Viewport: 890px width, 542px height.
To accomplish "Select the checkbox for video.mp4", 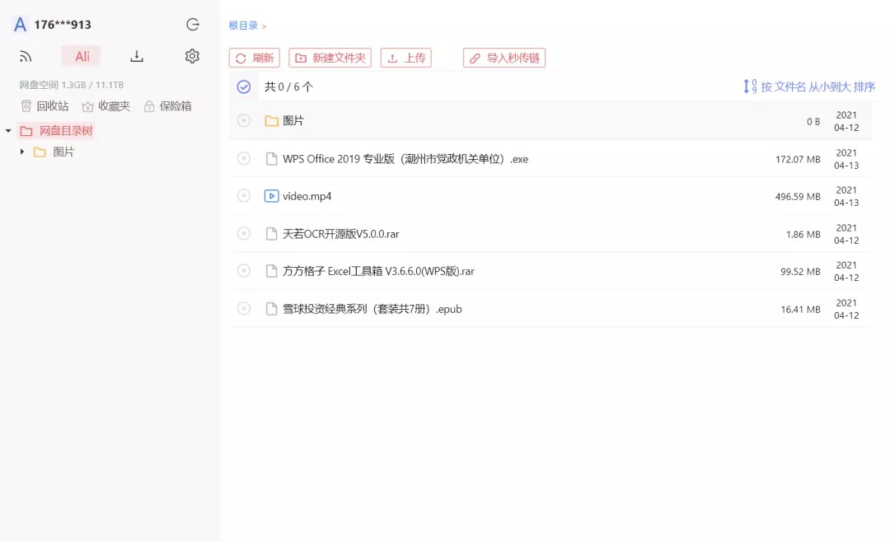I will 244,196.
